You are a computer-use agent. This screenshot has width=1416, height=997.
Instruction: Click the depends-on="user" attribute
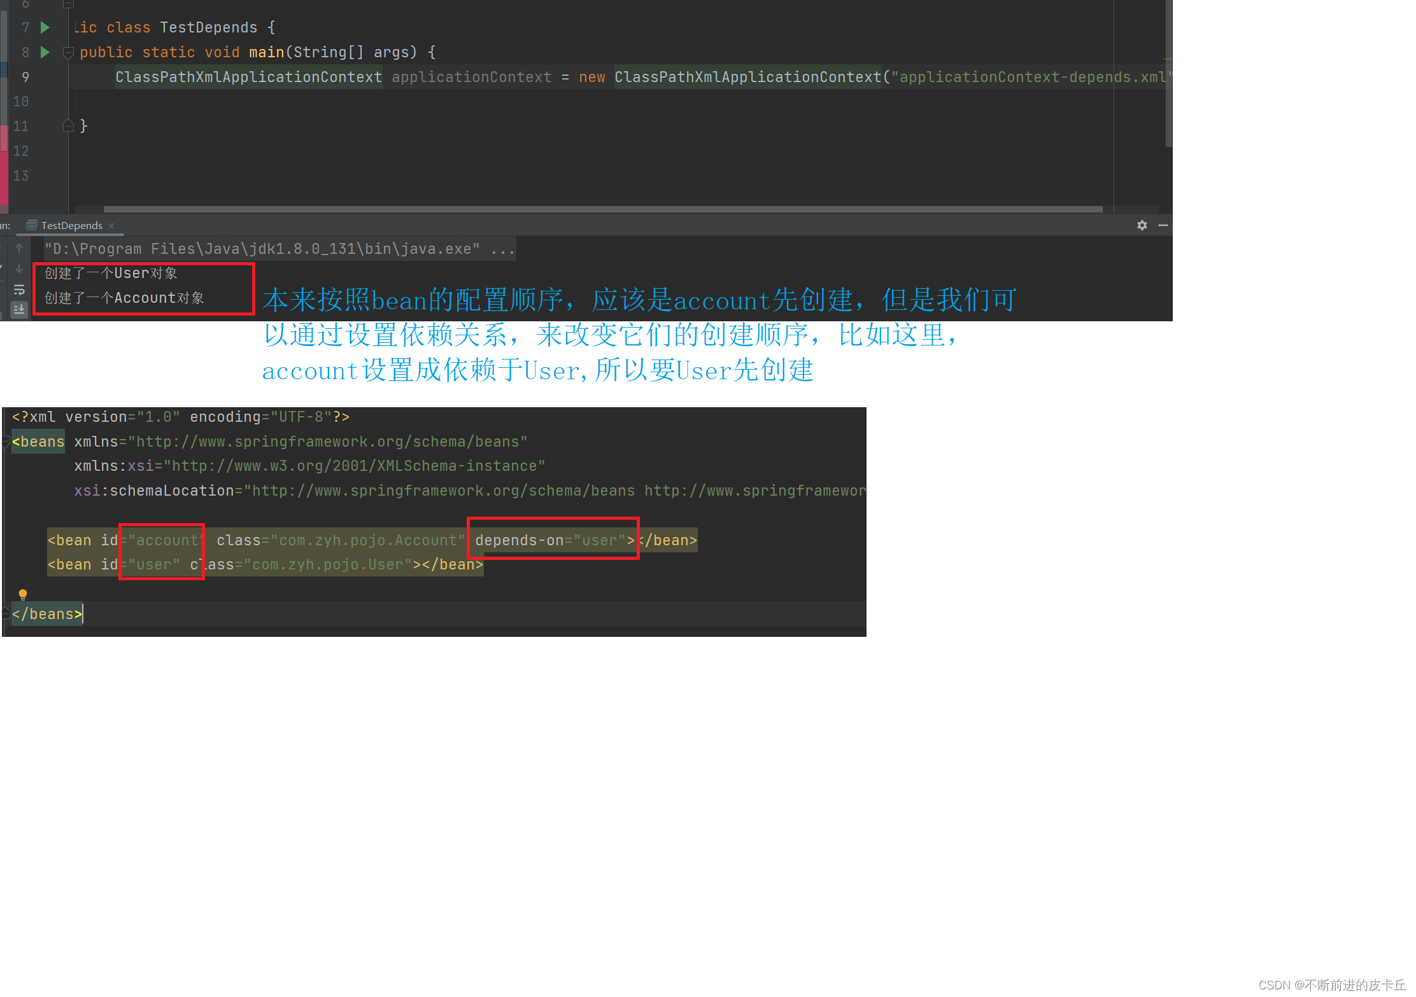tap(550, 540)
